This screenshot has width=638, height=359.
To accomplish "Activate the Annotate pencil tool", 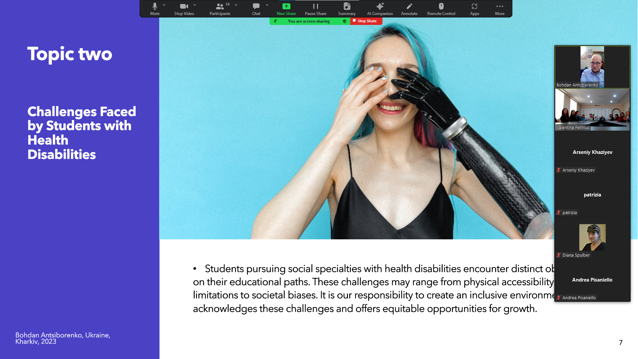I will [409, 9].
